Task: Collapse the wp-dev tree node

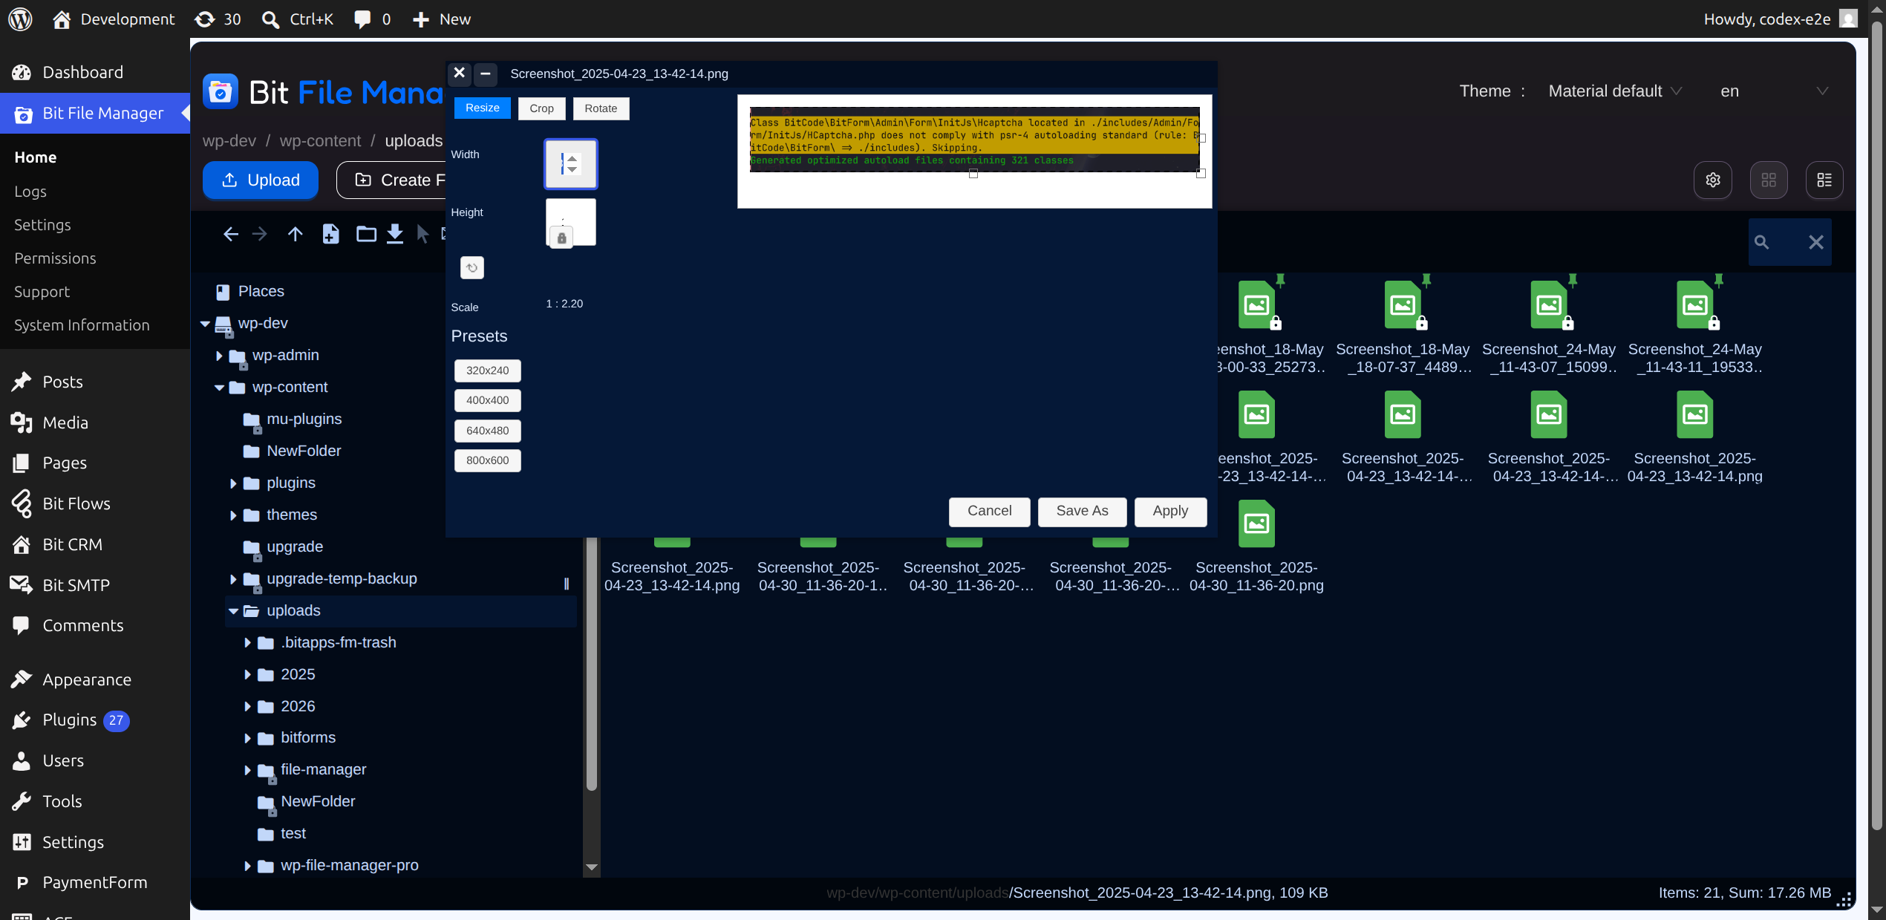Action: point(205,324)
